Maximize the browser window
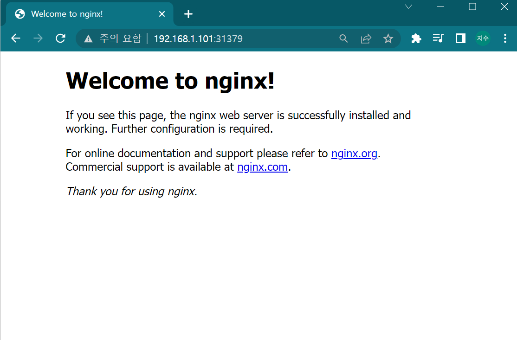 [x=472, y=6]
